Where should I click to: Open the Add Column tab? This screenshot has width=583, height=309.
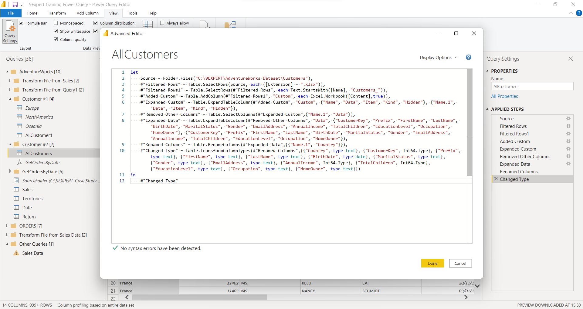click(87, 13)
